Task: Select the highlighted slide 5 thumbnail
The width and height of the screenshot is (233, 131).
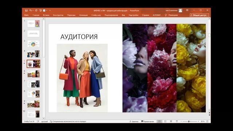Action: click(33, 64)
